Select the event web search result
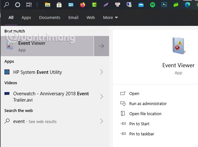This screenshot has width=198, height=147. (35, 121)
